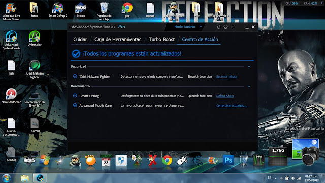This screenshot has width=325, height=183.
Task: Open the Windows Live Movie Maker desktop icon
Action: click(11, 11)
